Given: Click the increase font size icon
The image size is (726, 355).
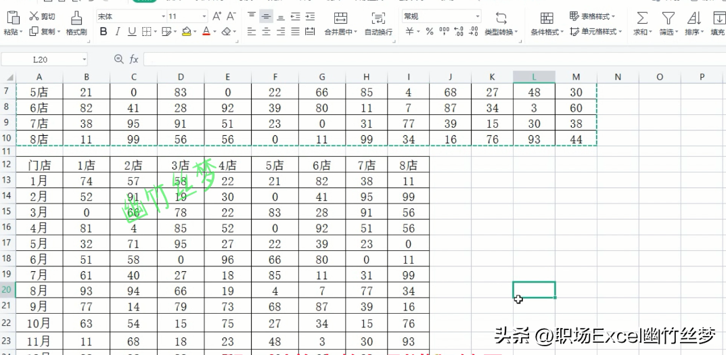Looking at the screenshot, I should point(217,17).
